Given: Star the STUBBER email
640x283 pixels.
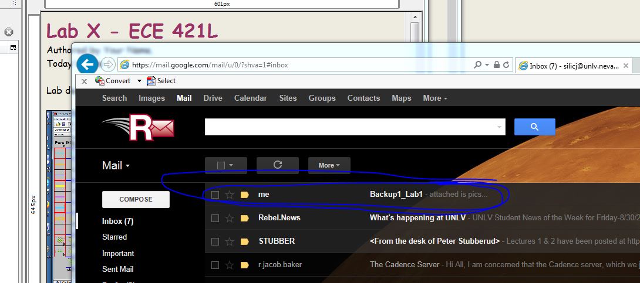Looking at the screenshot, I should pos(230,241).
